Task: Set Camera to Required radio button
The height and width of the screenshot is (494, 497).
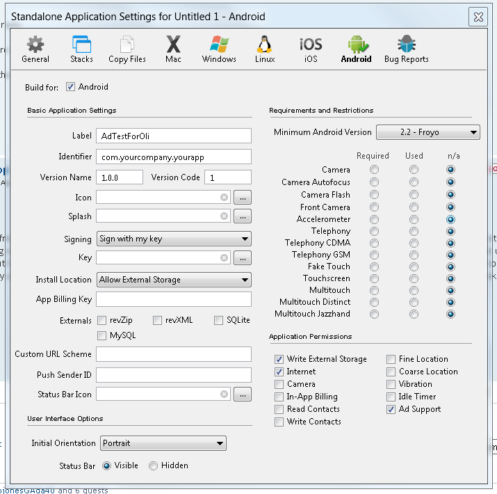Action: pos(375,170)
